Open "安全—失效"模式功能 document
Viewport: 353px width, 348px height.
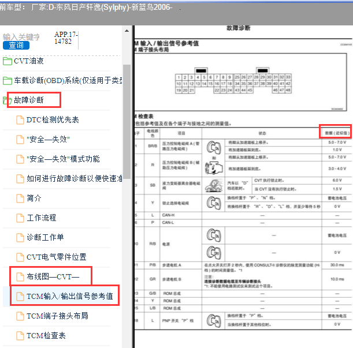63,159
